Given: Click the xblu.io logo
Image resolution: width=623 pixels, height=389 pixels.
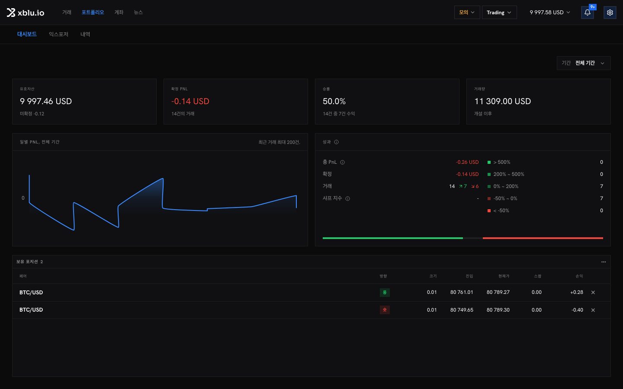Looking at the screenshot, I should [26, 13].
